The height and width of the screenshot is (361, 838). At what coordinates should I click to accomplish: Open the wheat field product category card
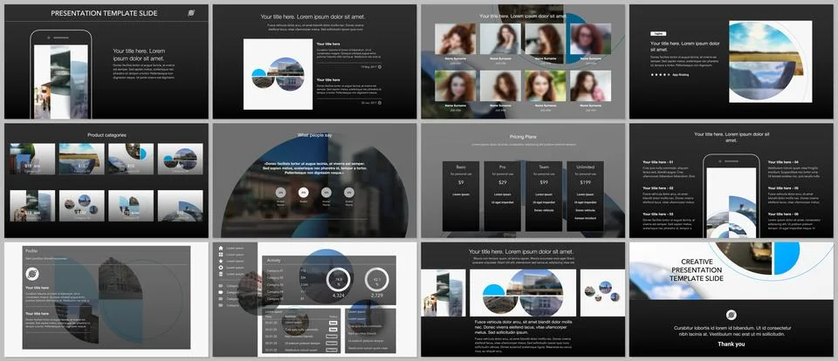[82, 159]
